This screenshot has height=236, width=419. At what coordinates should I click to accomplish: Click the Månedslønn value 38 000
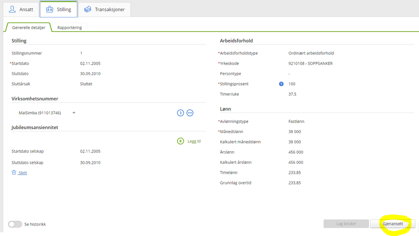[294, 131]
